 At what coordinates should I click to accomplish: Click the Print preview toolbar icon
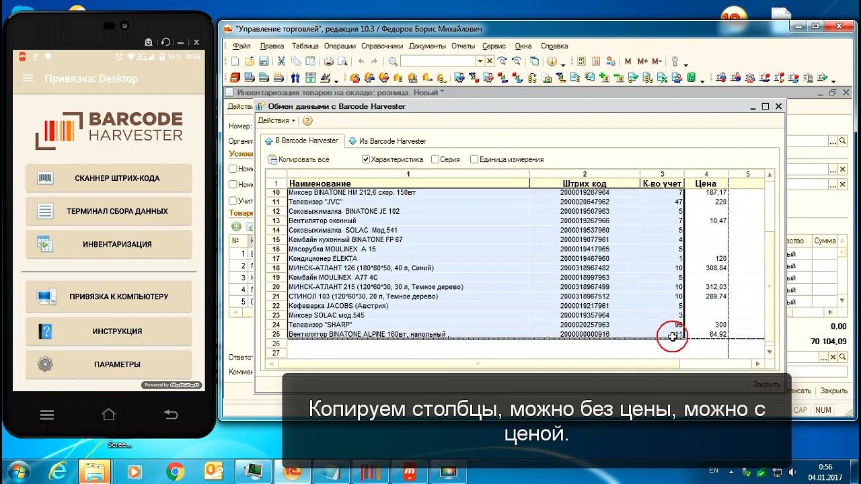[342, 61]
